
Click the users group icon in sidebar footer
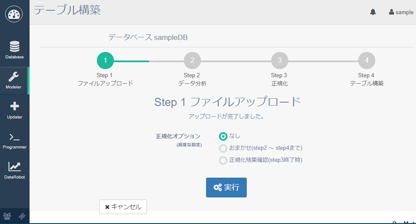pos(7,216)
